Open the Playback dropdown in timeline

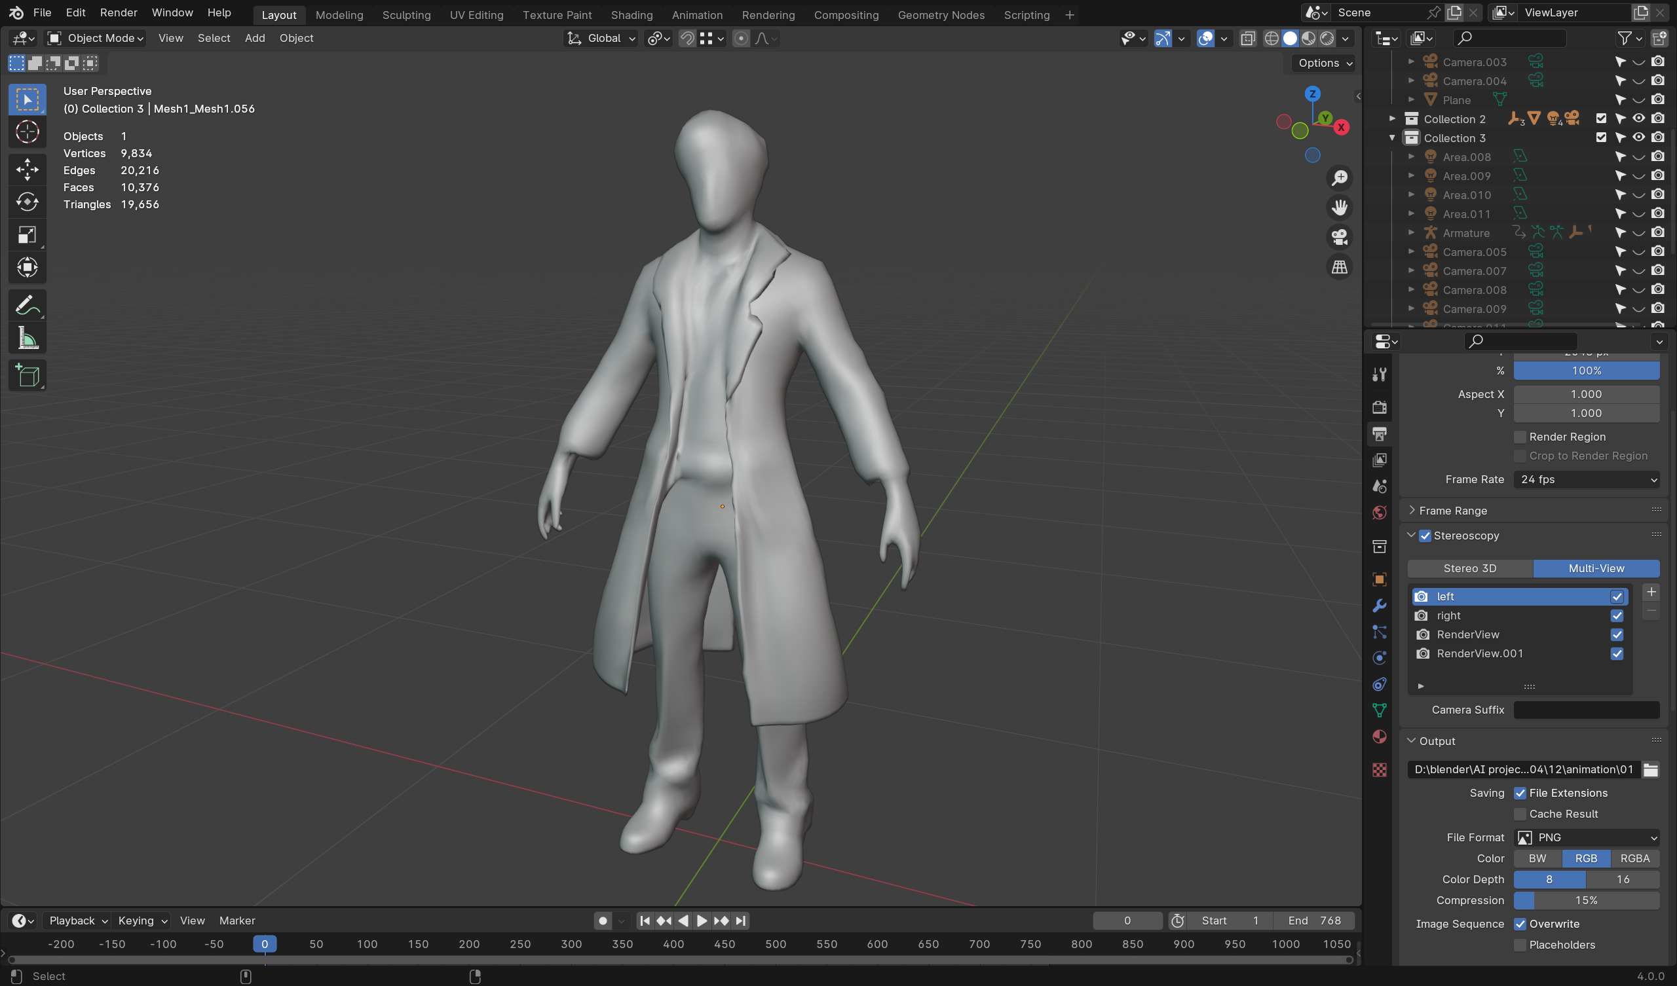tap(78, 921)
